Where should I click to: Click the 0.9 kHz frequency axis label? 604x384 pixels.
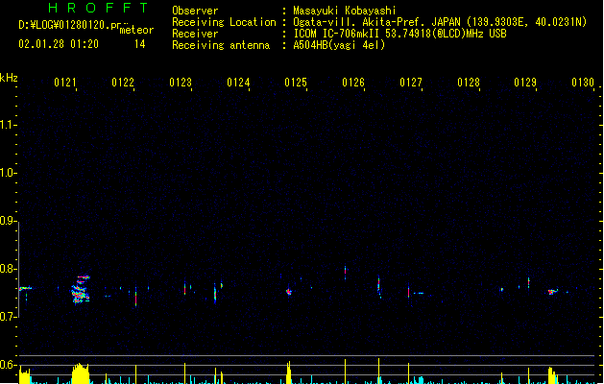tap(8, 221)
